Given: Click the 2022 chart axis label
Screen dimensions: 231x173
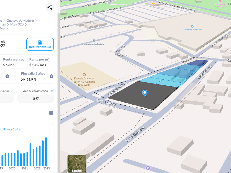Looking at the screenshot, I should click(x=37, y=168).
